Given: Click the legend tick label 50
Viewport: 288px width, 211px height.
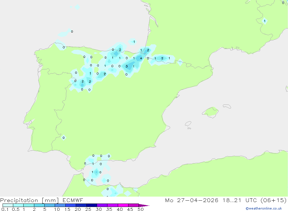Looking at the screenshot, I should [141, 209].
